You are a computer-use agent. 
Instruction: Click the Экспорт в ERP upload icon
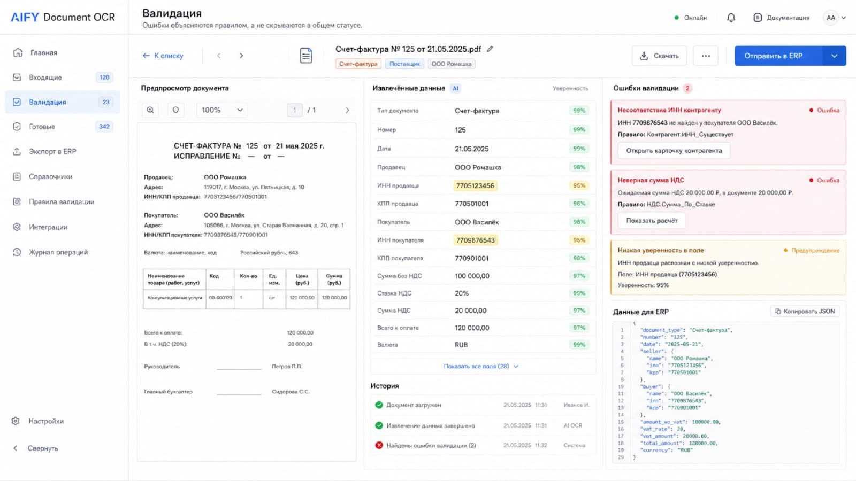17,151
